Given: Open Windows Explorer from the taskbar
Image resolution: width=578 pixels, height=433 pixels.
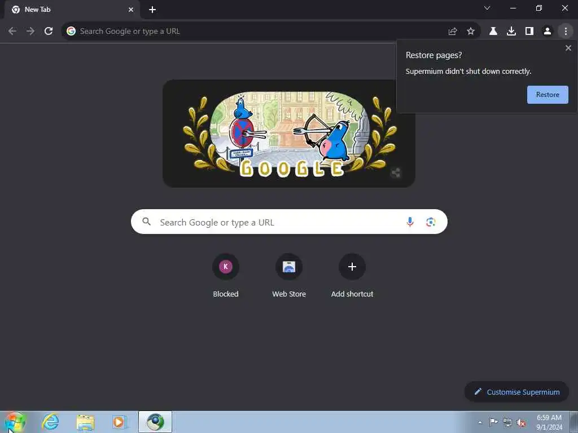Looking at the screenshot, I should (x=85, y=422).
